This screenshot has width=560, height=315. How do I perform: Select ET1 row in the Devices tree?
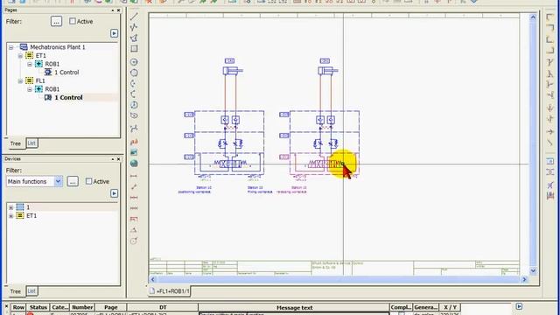31,216
